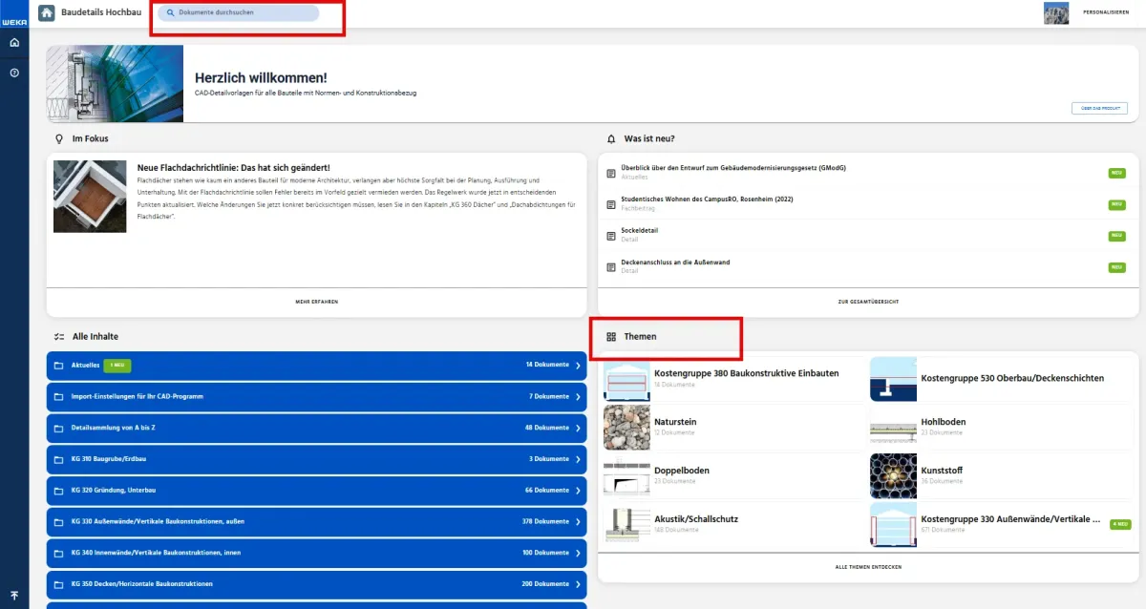Click the document icon for Sockeldetail
1146x609 pixels.
click(x=611, y=236)
